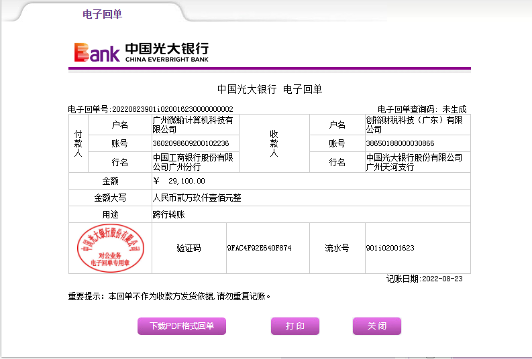Image resolution: width=532 pixels, height=359 pixels.
Task: Click payer account 3602098609200102236
Action: (x=191, y=143)
